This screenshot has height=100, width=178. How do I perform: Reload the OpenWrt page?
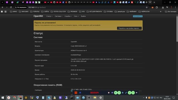11,7
